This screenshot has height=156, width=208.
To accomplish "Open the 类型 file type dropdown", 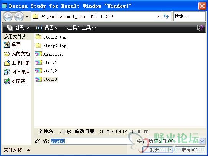I will 202,141.
